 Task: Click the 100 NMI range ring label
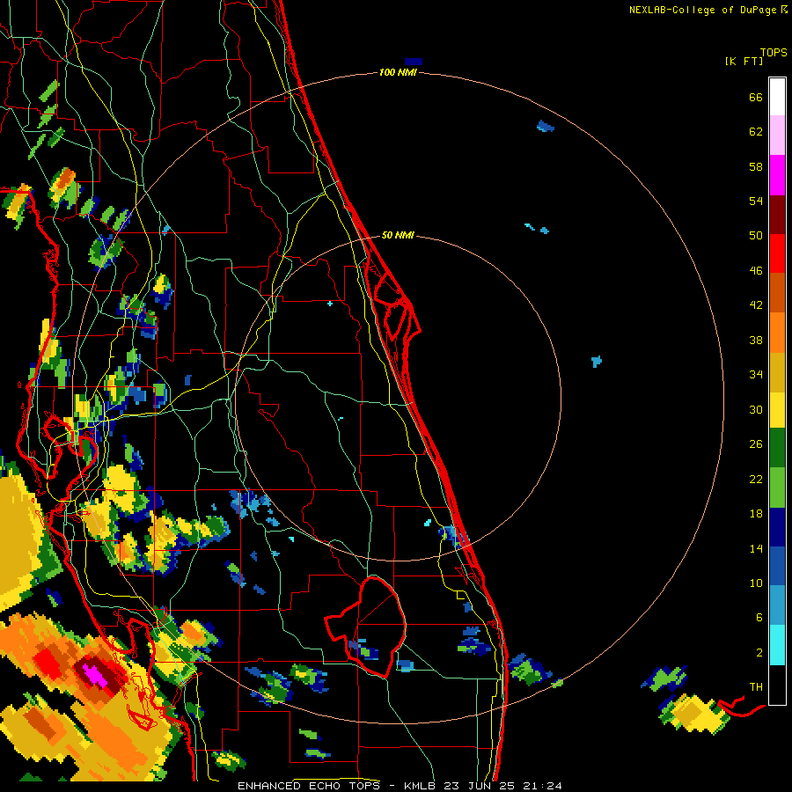click(398, 72)
